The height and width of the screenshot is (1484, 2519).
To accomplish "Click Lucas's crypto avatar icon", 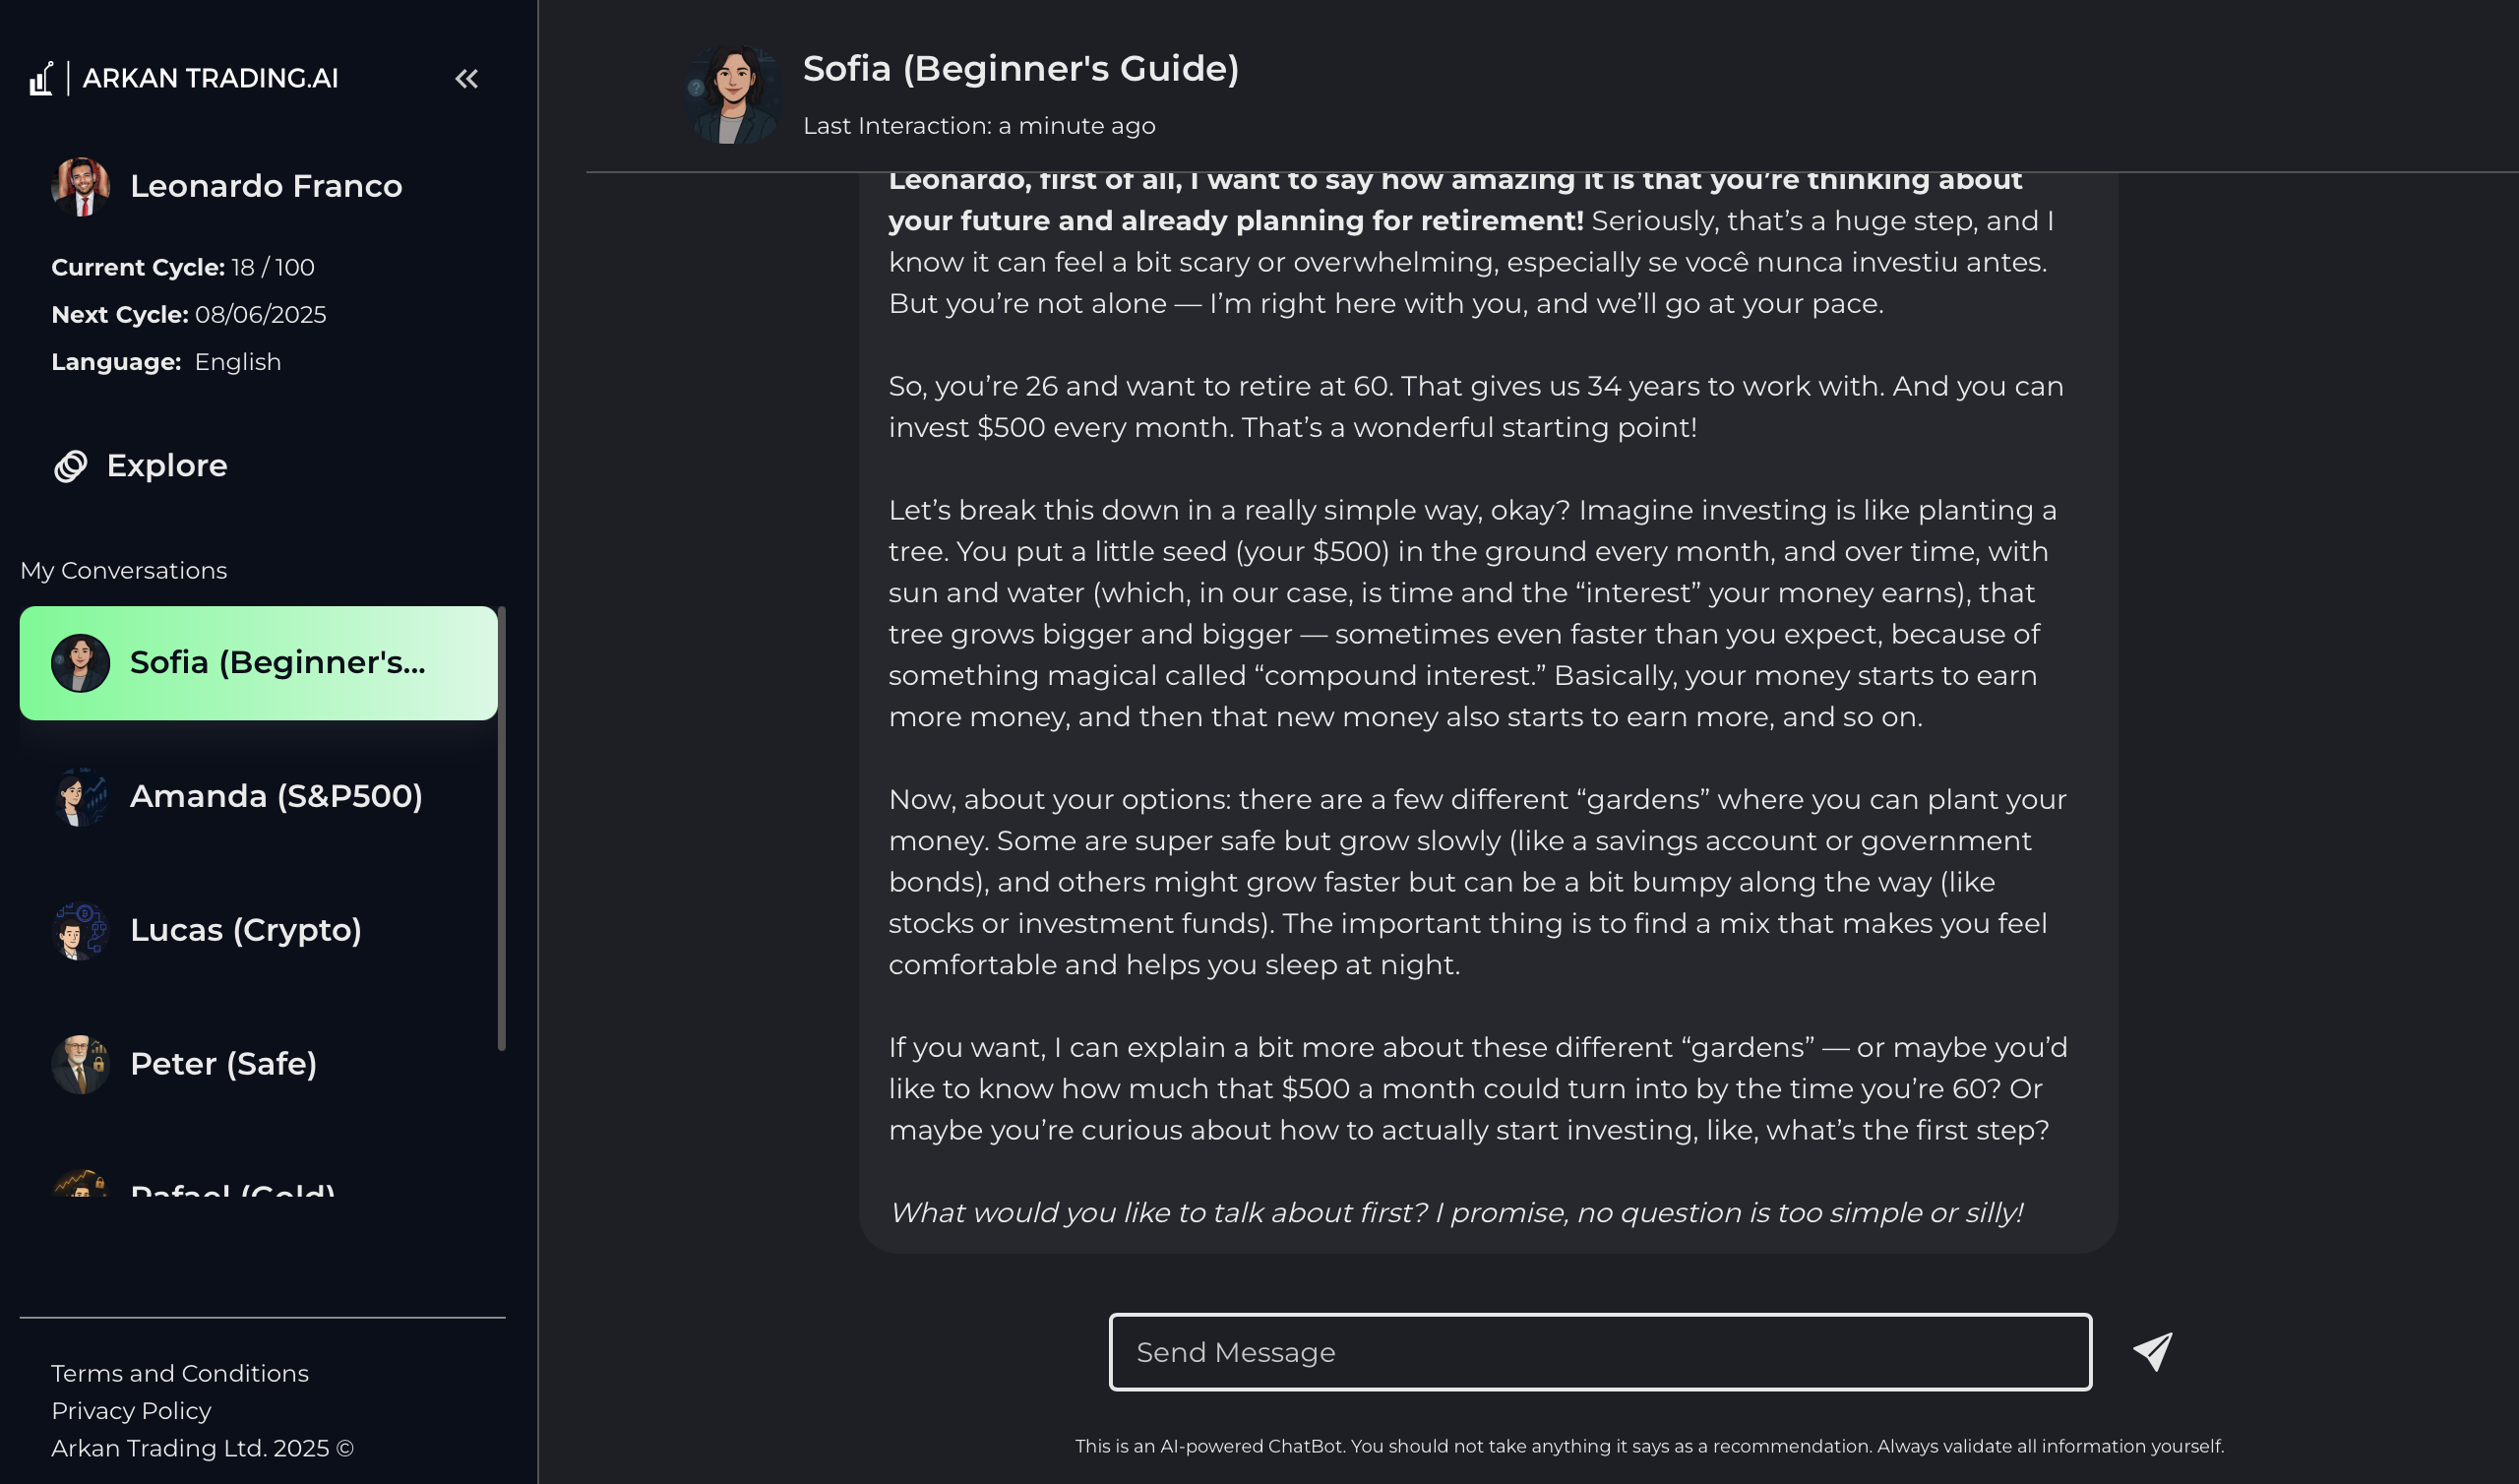I will (x=81, y=931).
